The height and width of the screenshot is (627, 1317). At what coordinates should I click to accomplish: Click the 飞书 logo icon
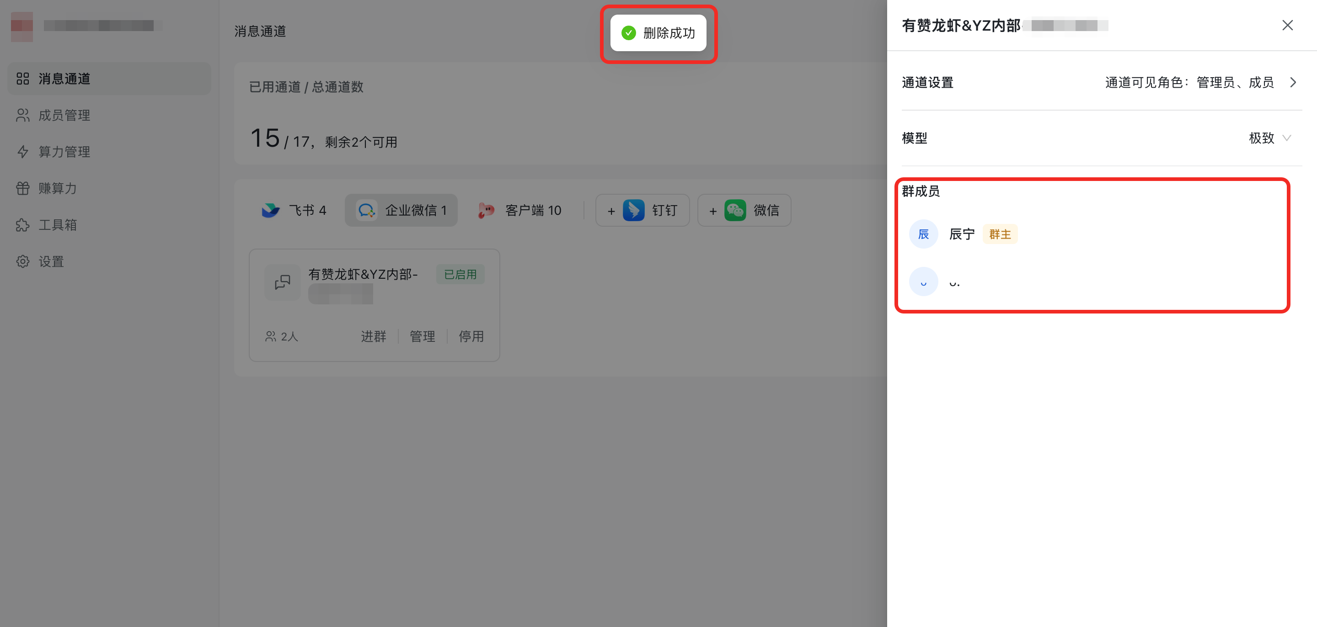[270, 210]
